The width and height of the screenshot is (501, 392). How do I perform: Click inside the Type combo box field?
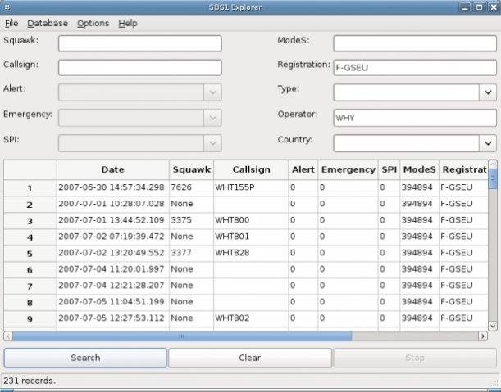[x=406, y=92]
